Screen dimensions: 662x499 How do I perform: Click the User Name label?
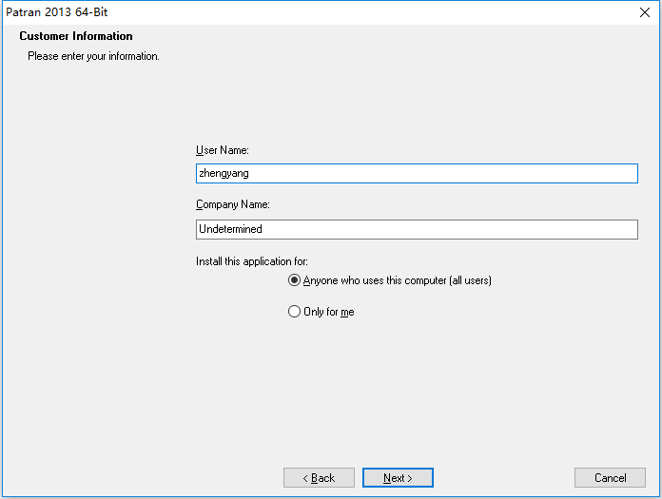(x=223, y=150)
